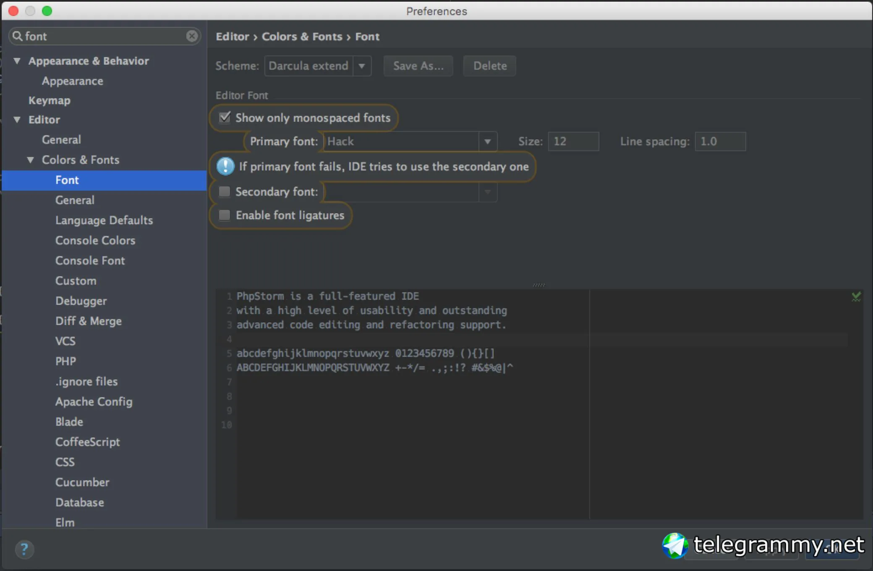The image size is (873, 571).
Task: Click the font Size input field
Action: pyautogui.click(x=573, y=141)
